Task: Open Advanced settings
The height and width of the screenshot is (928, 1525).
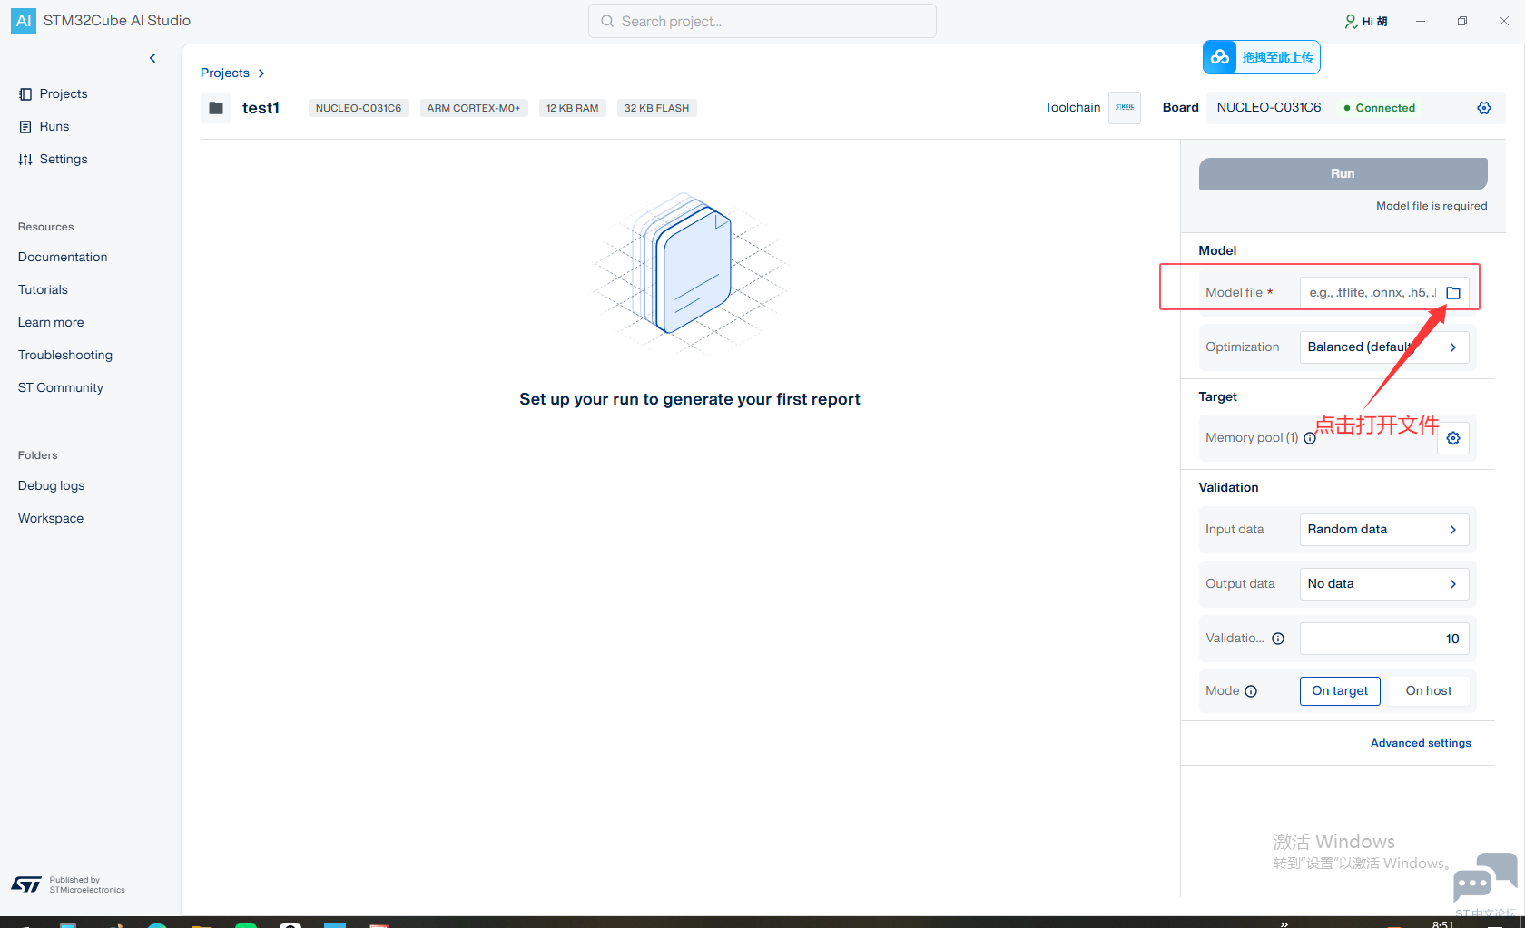Action: 1421,743
